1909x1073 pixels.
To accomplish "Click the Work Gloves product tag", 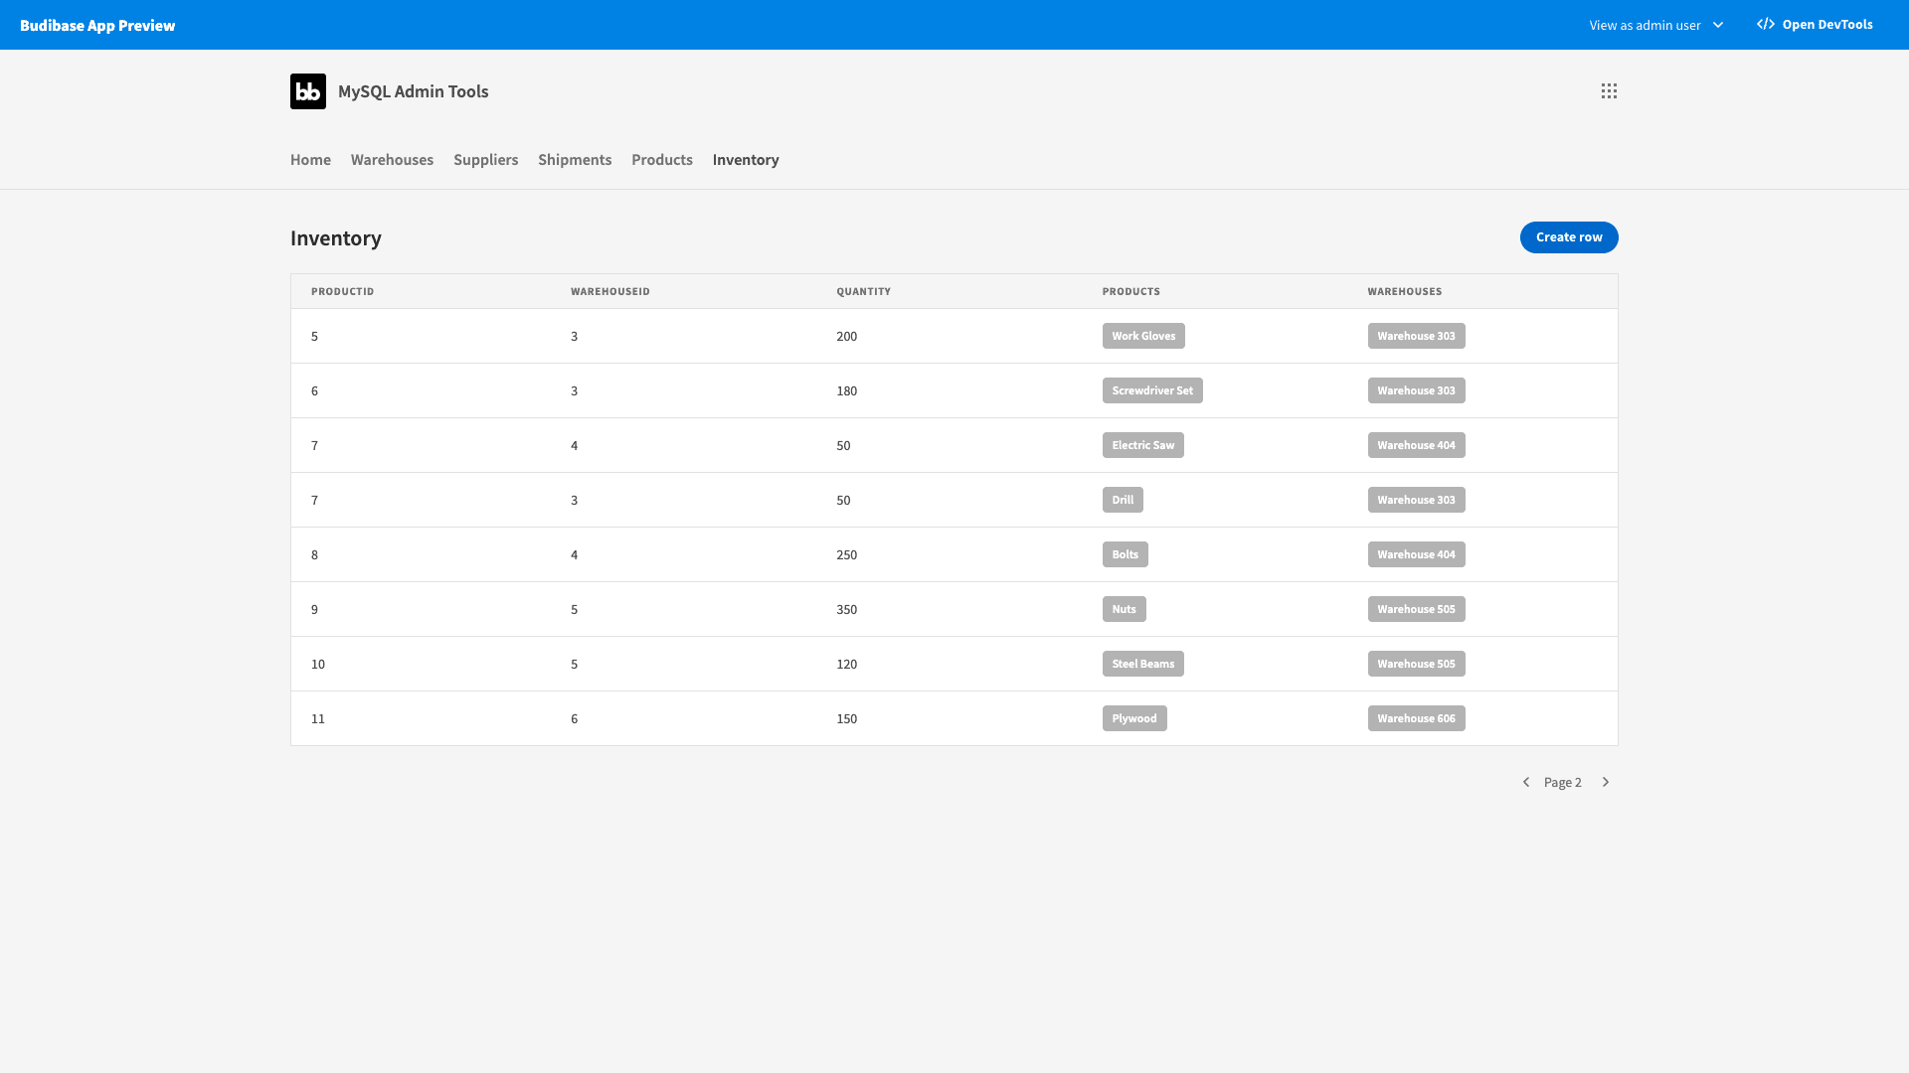I will pos(1143,336).
